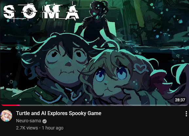The image size is (189, 136).
Task: Visit the Neuro-sama channel name link
Action: click(x=28, y=121)
